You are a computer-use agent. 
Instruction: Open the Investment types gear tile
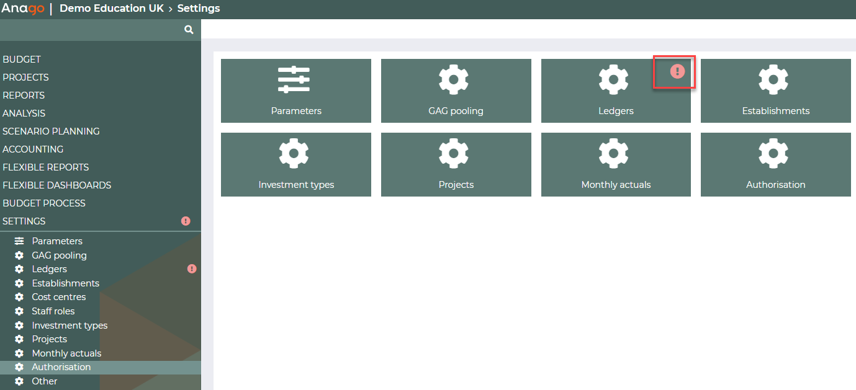point(296,164)
